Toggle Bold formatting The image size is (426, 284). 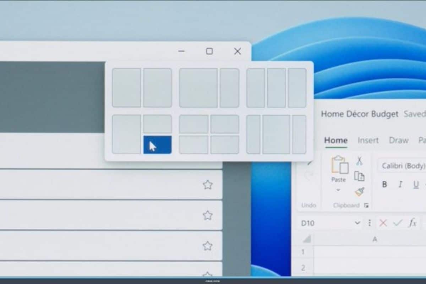(x=384, y=185)
